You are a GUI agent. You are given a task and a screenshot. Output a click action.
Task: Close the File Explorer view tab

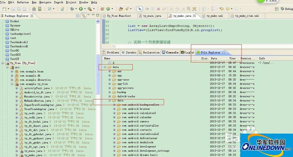tap(224, 53)
